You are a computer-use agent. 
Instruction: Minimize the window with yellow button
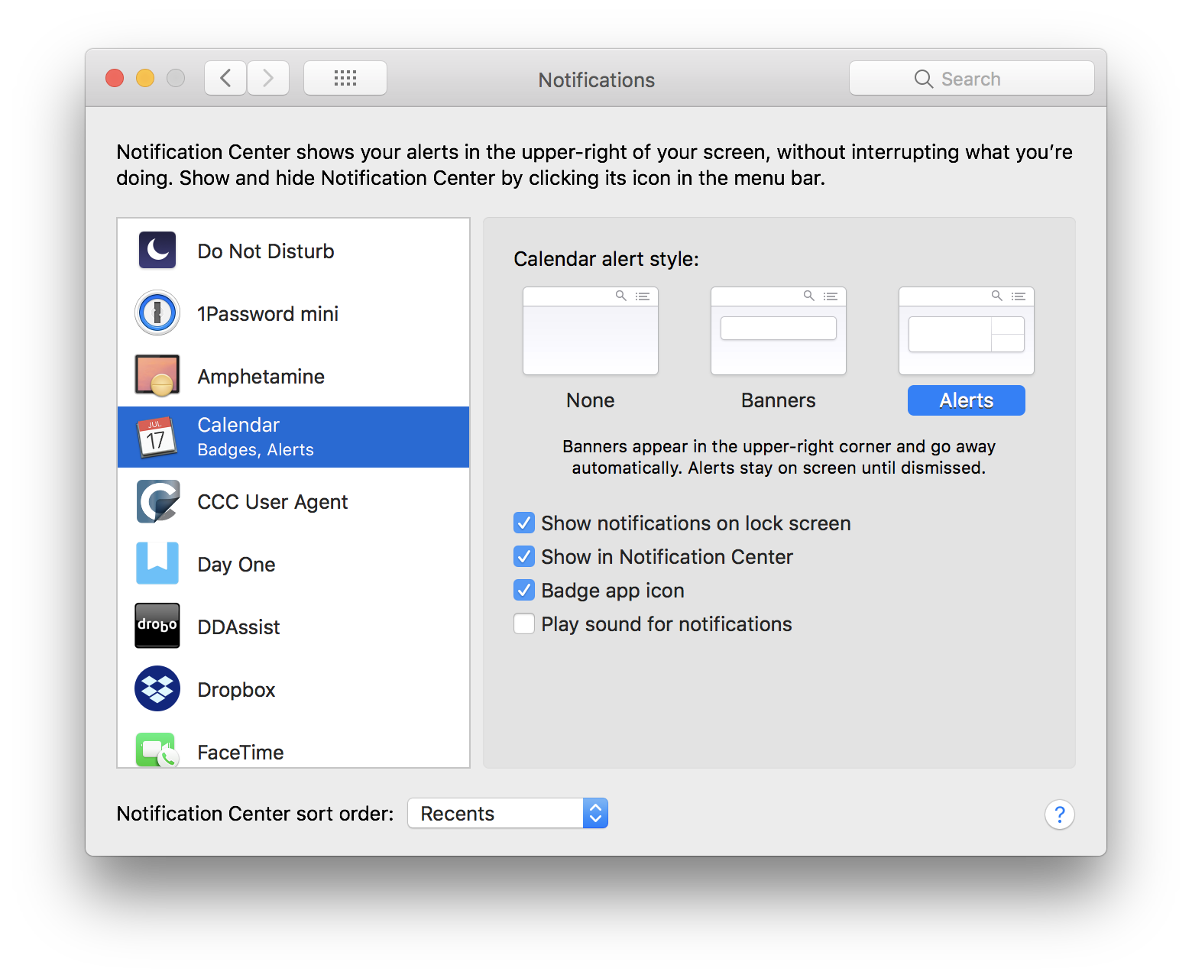coord(145,78)
